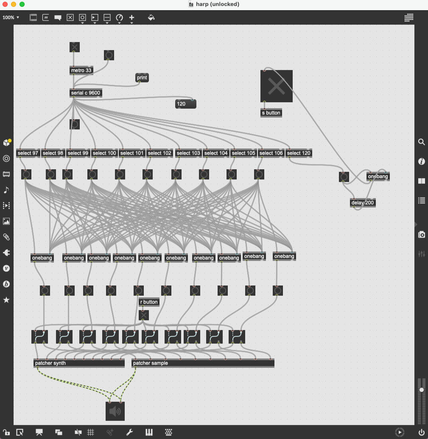Click the print object box
Screen dimensions: 428x439
142,78
